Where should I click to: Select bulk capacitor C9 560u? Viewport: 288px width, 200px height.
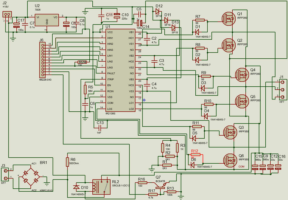coord(263,167)
